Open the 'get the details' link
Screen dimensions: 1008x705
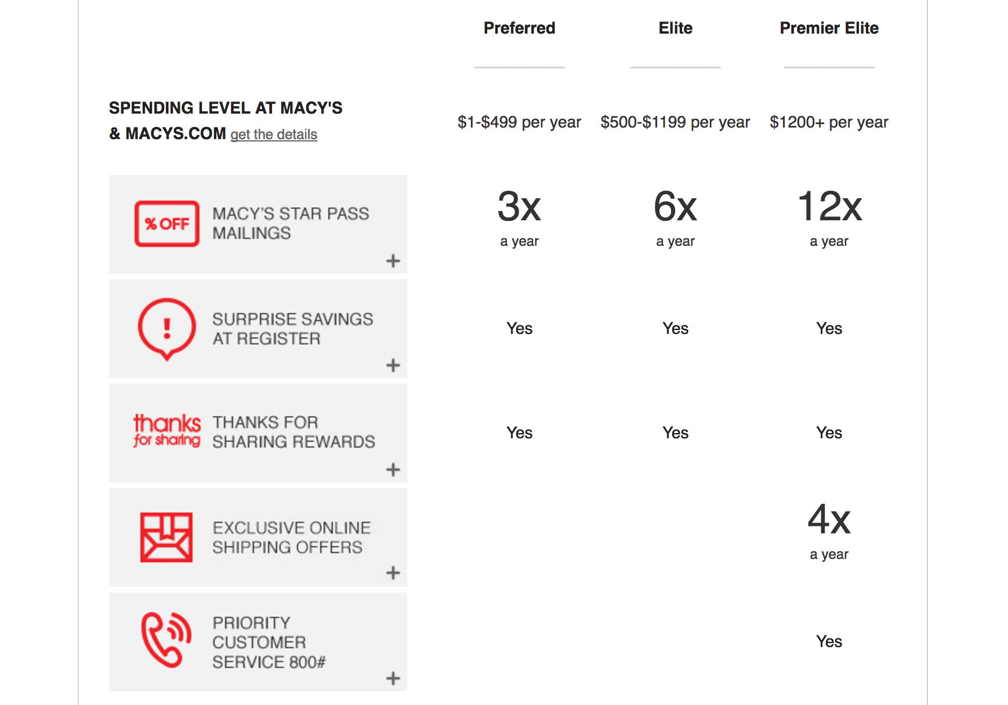point(274,135)
